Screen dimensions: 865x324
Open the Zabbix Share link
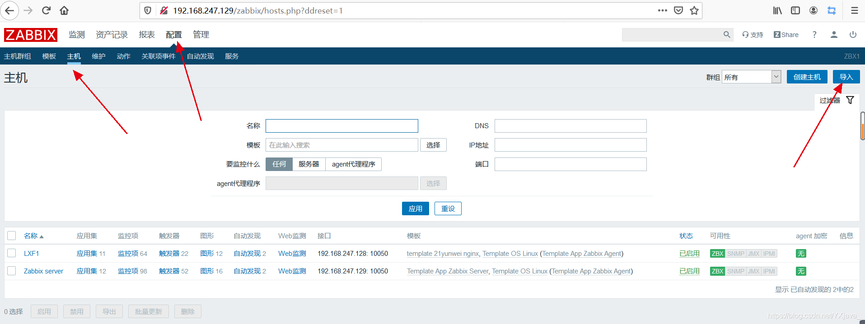(x=786, y=35)
